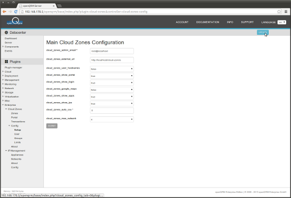Open Zones under Cloud Zones
The width and height of the screenshot is (291, 198).
[x=14, y=113]
